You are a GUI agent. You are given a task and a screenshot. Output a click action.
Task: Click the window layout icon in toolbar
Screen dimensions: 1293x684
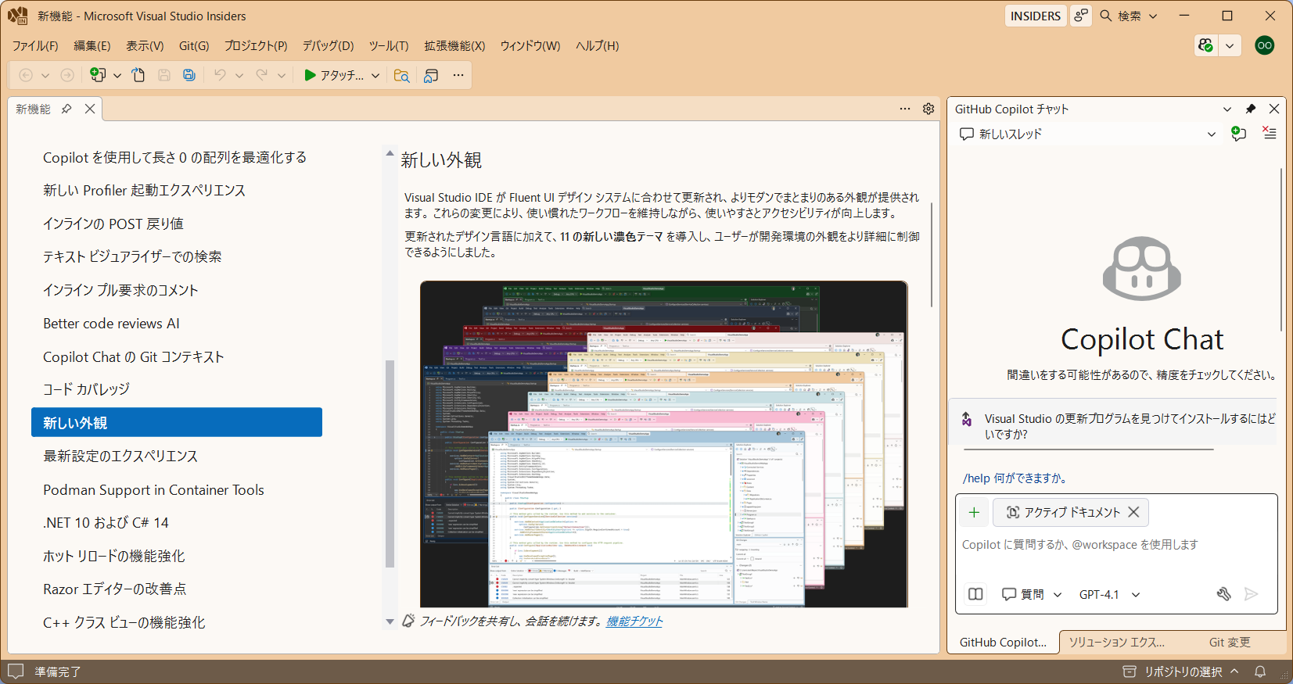431,75
